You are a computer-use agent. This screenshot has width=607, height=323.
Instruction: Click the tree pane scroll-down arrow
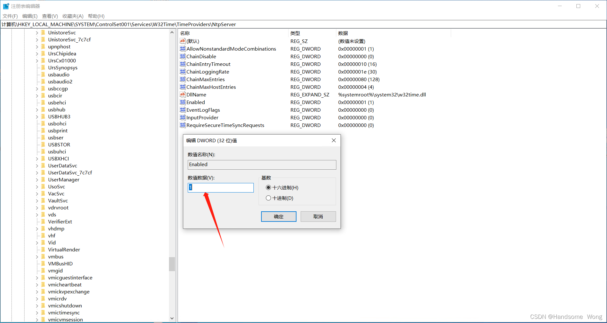coord(172,318)
